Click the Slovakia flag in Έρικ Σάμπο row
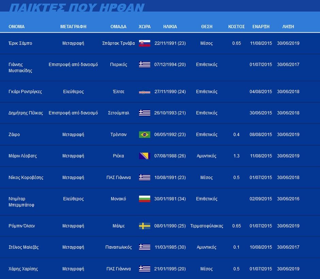 [x=144, y=43]
